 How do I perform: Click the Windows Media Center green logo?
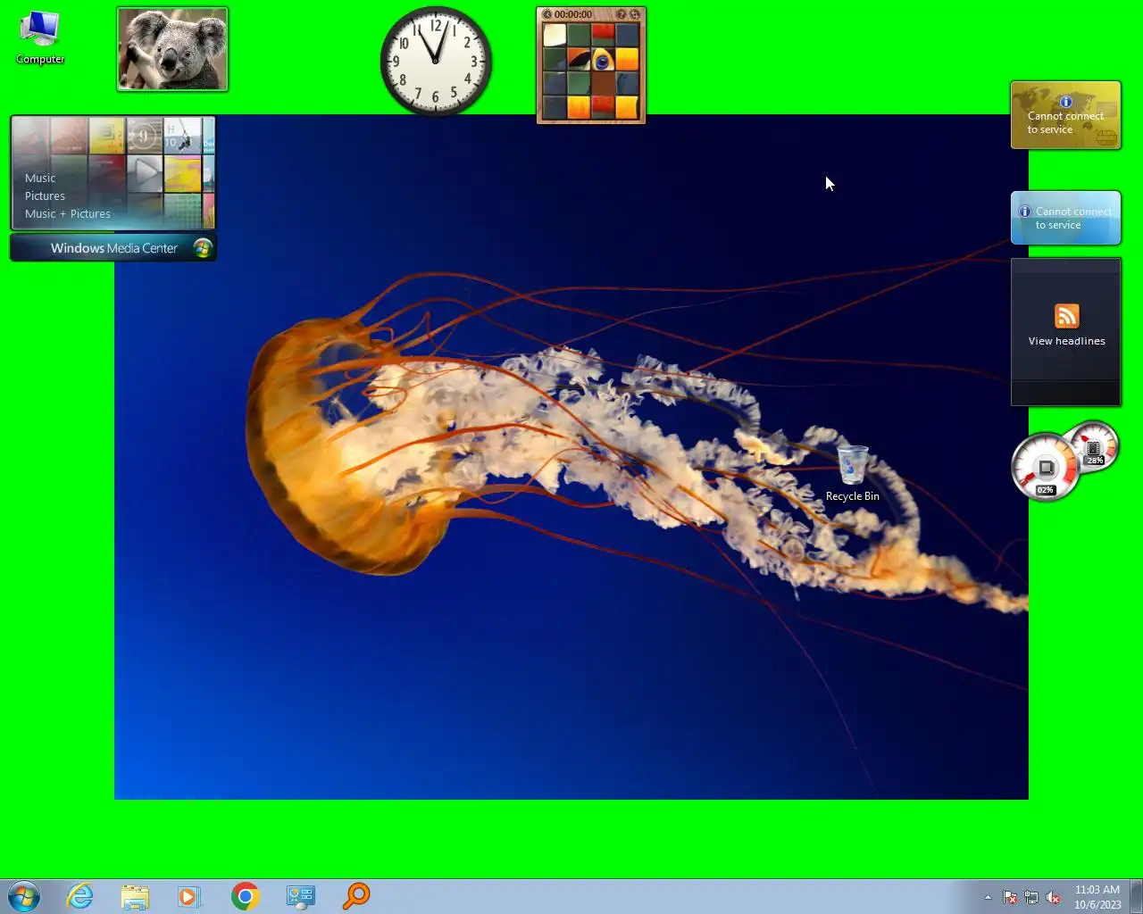[203, 248]
